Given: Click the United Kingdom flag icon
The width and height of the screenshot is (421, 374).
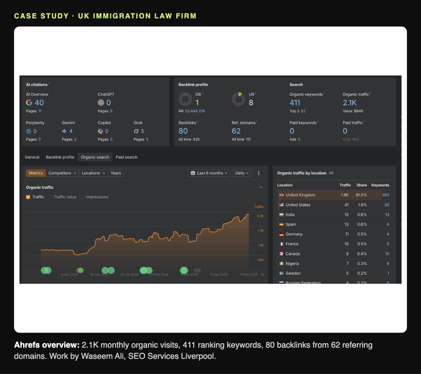Looking at the screenshot, I should point(281,195).
